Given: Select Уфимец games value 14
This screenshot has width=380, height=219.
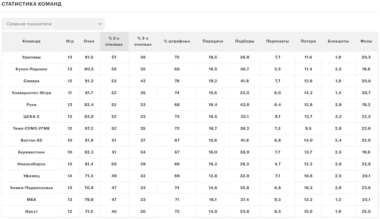Looking at the screenshot, I should (70, 176).
